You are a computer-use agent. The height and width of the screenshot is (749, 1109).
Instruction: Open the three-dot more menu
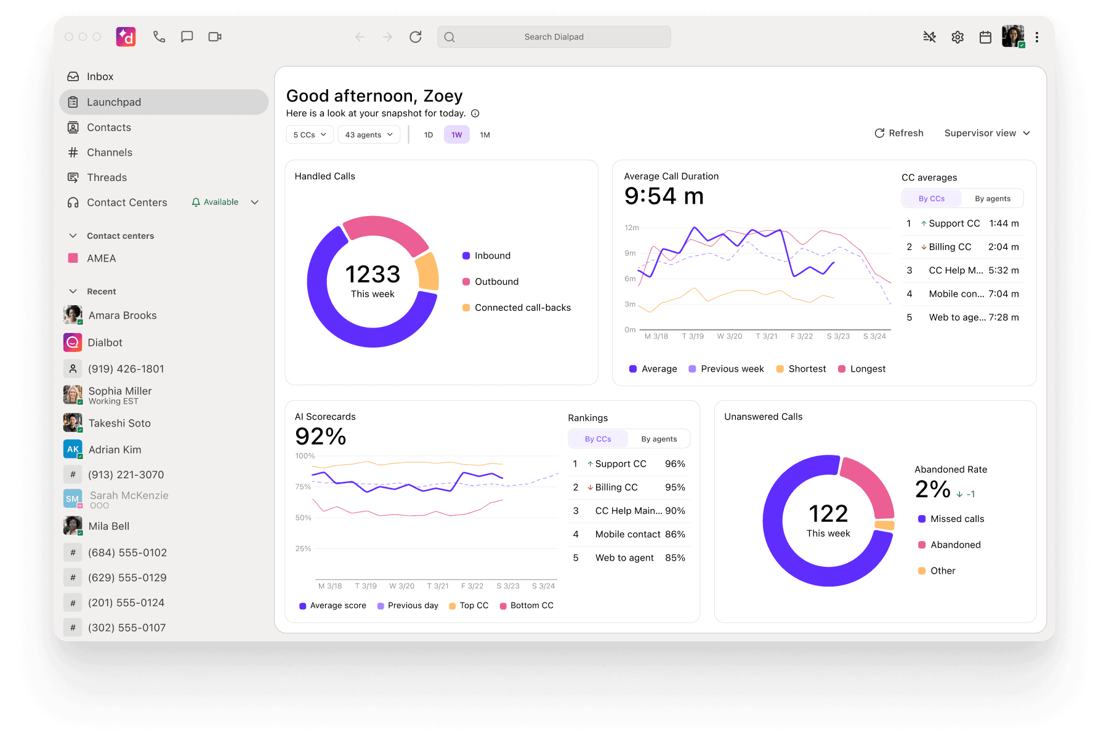point(1037,37)
